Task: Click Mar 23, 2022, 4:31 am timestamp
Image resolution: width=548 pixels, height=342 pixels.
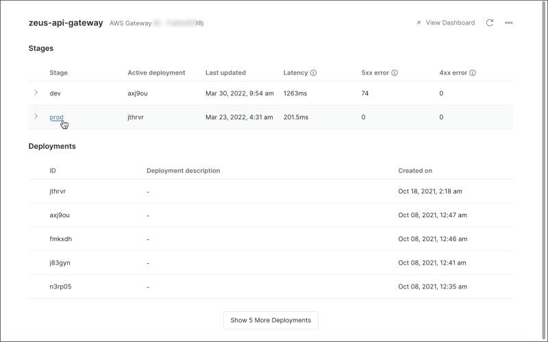Action: tap(239, 117)
